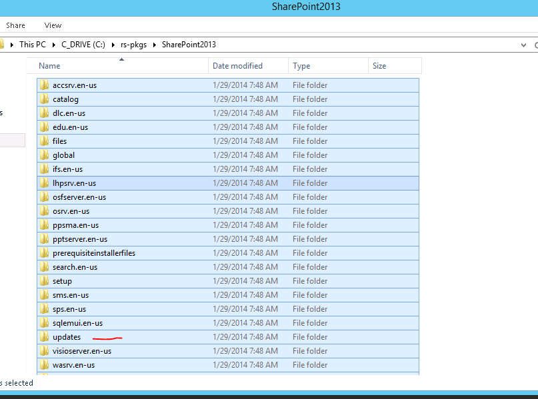Click the dlc.en-us folder name
The width and height of the screenshot is (538, 399).
point(69,113)
